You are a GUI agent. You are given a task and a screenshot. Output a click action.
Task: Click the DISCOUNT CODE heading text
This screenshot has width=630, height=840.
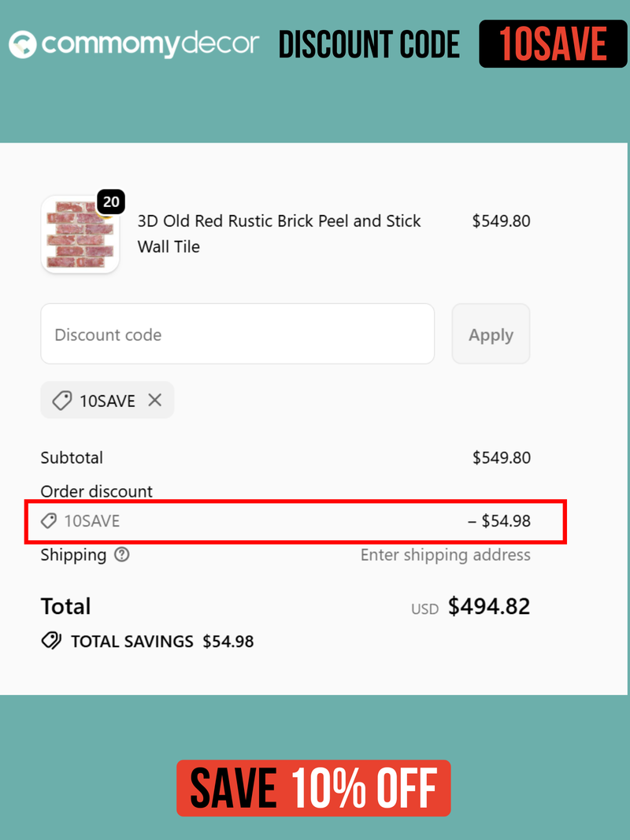coord(369,45)
